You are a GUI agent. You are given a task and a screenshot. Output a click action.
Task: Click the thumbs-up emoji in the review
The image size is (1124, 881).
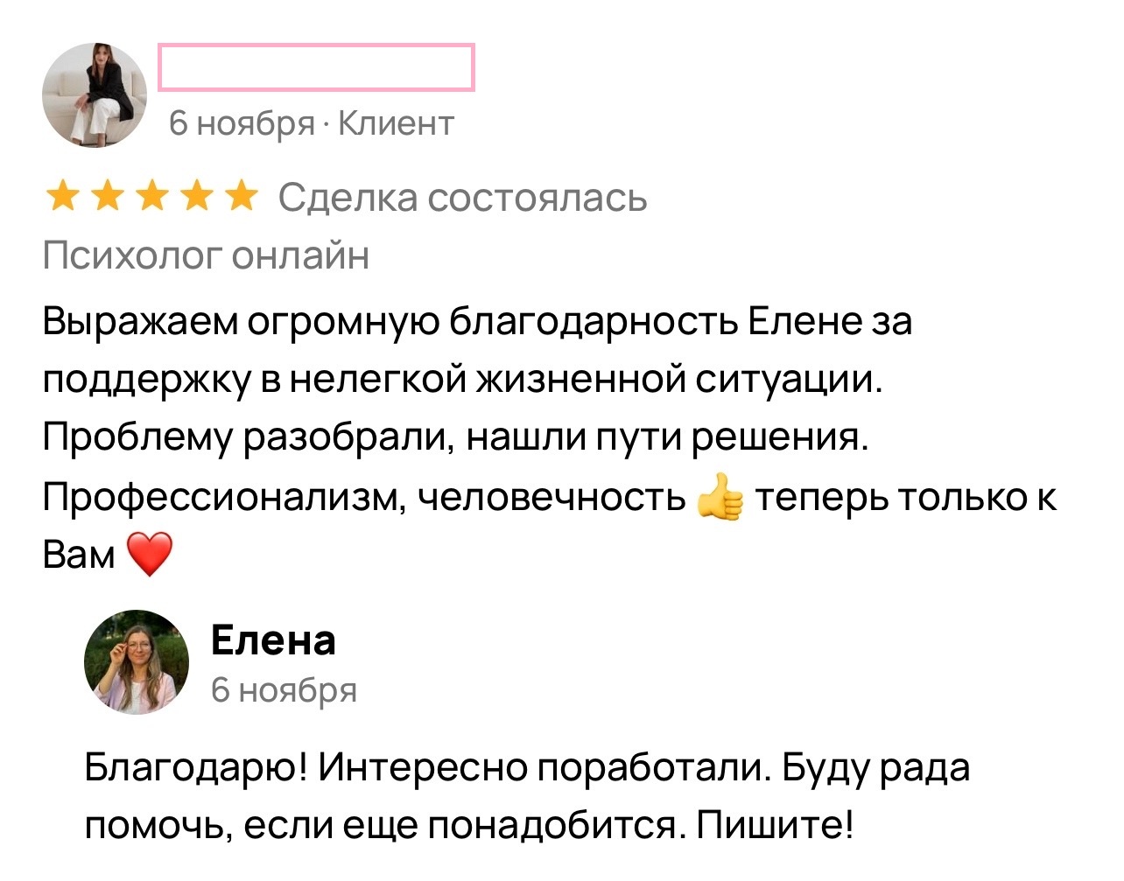pos(720,497)
